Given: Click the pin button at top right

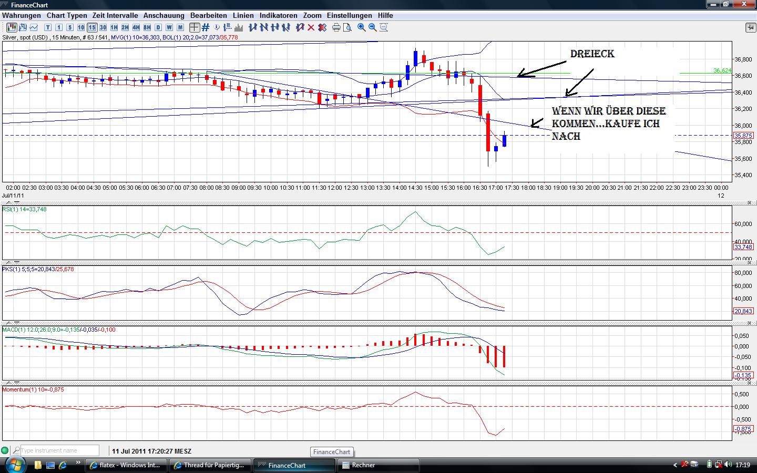Looking at the screenshot, I should [x=750, y=27].
